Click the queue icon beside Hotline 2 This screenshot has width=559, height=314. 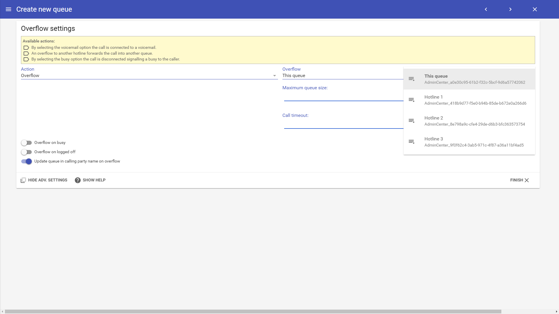pos(411,121)
